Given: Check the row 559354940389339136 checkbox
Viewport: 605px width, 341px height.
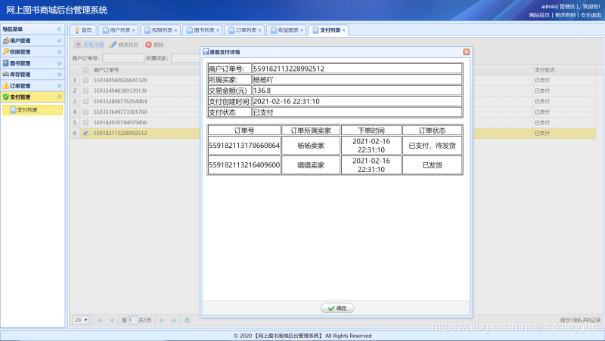Looking at the screenshot, I should click(85, 91).
